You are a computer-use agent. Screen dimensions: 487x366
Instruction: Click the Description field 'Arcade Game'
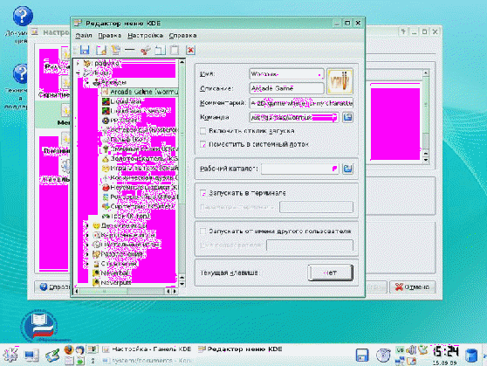coord(286,88)
